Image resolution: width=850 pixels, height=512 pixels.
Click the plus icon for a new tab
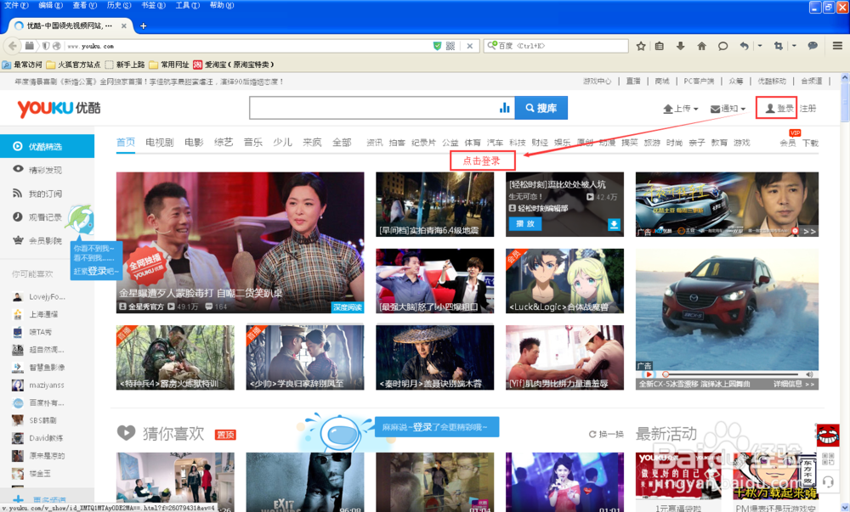click(x=143, y=25)
